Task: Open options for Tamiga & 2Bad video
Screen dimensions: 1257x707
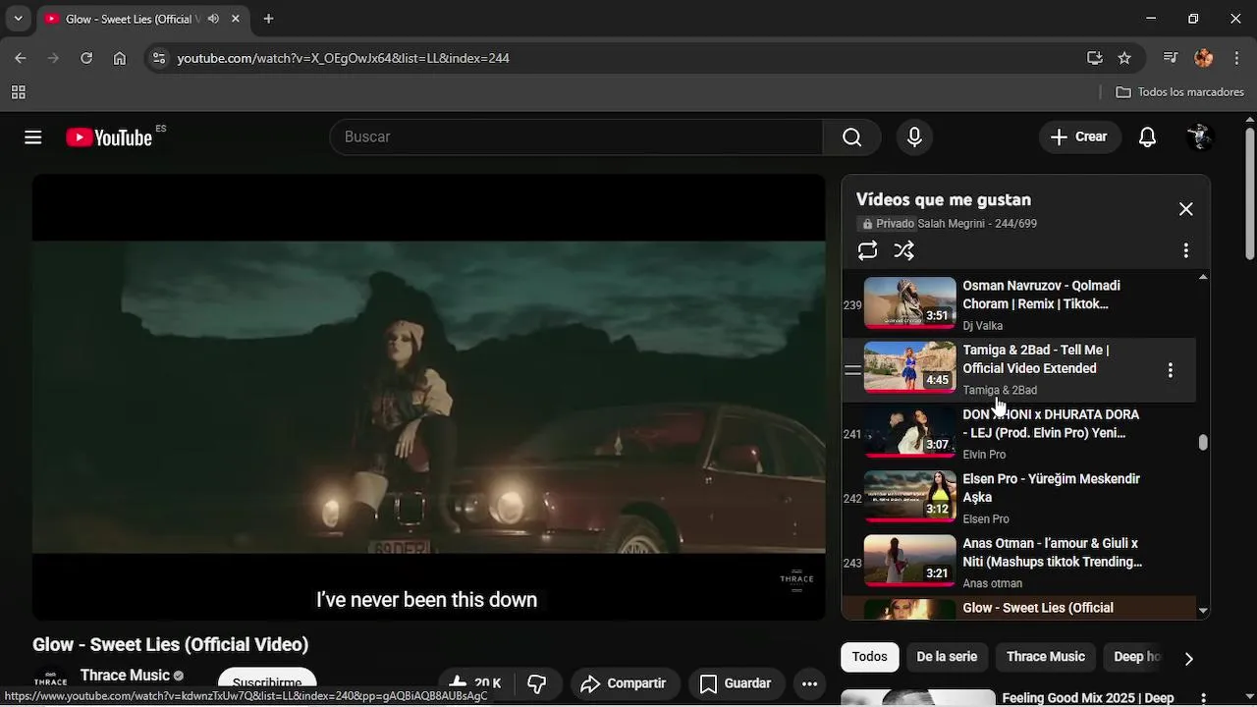Action: (x=1170, y=370)
